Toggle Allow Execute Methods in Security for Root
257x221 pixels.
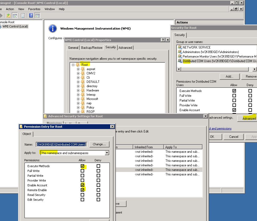[234, 91]
